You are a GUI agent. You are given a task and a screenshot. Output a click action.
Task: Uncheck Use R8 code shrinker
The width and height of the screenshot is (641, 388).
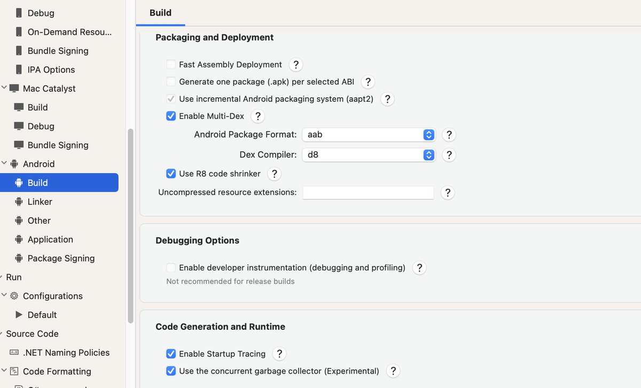click(x=171, y=174)
